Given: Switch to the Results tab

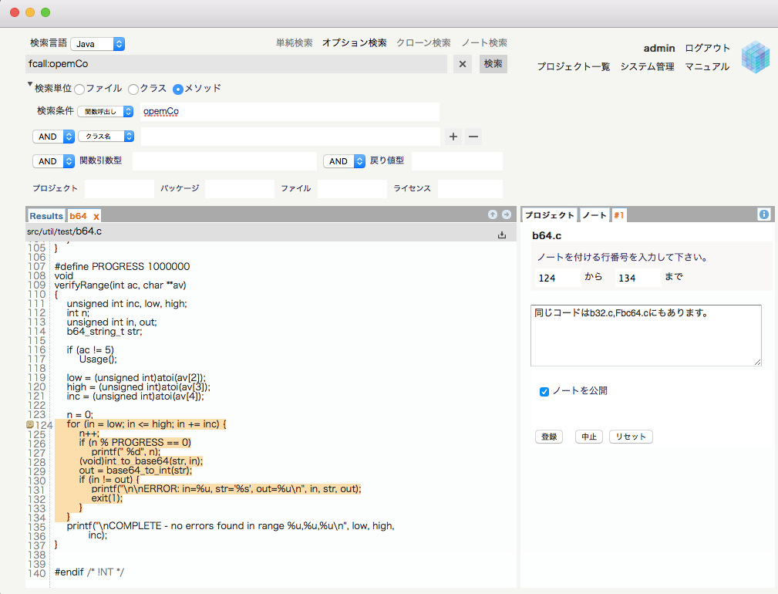Looking at the screenshot, I should tap(46, 216).
